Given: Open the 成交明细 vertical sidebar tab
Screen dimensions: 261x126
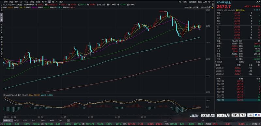Looking at the screenshot, I should click(2, 41).
